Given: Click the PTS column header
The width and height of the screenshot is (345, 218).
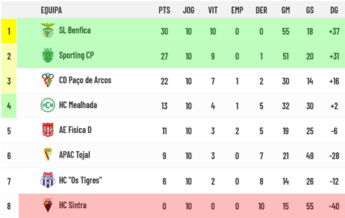Looking at the screenshot, I should coord(164,10).
